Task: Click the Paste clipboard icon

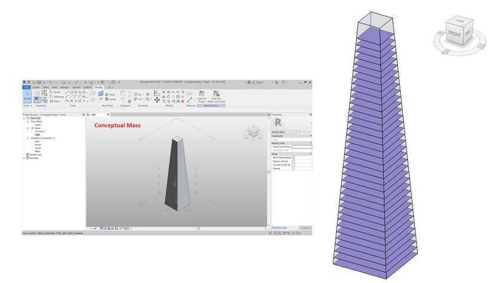Action: (x=123, y=96)
